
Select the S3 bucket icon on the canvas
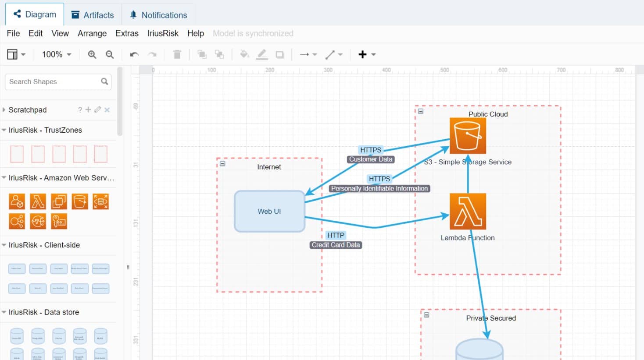[x=468, y=136]
